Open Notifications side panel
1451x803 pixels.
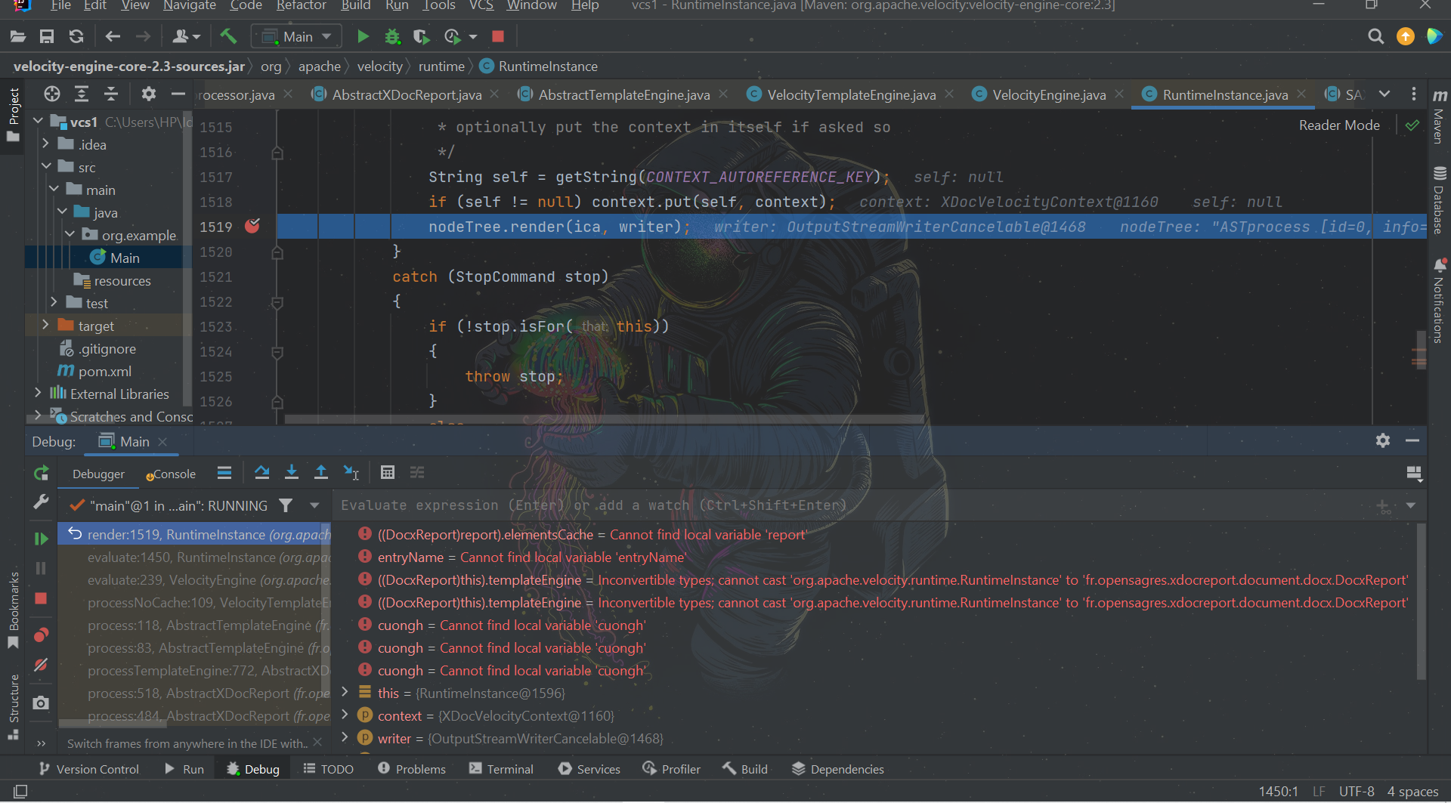pyautogui.click(x=1440, y=301)
